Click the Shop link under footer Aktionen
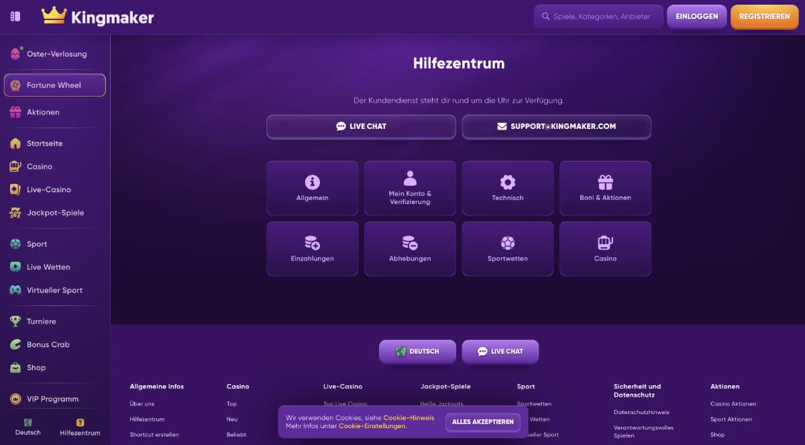The image size is (805, 445). tap(718, 435)
